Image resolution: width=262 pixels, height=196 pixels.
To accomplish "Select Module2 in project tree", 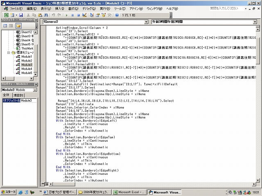I will click(26, 61).
